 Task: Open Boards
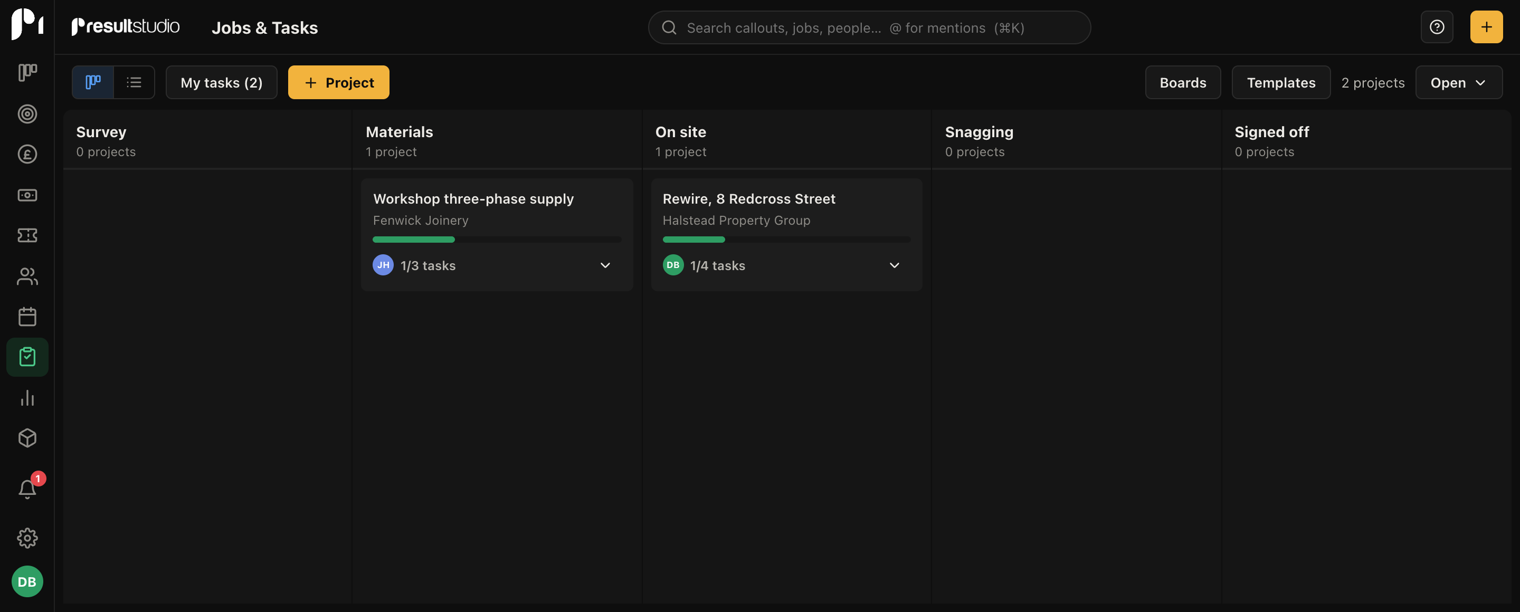coord(1182,82)
